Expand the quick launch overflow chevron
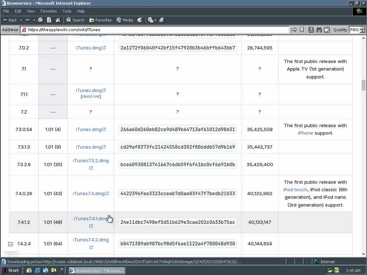The height and width of the screenshot is (275, 367). coord(62,269)
